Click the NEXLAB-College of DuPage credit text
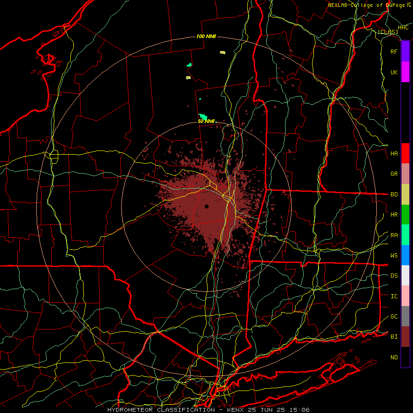 pyautogui.click(x=366, y=5)
